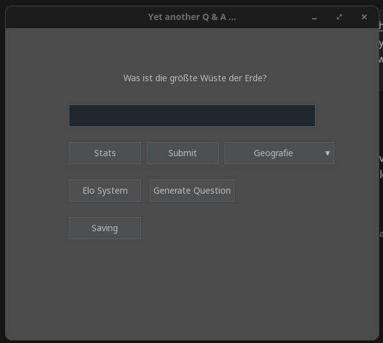Click the answer input field

tap(192, 116)
